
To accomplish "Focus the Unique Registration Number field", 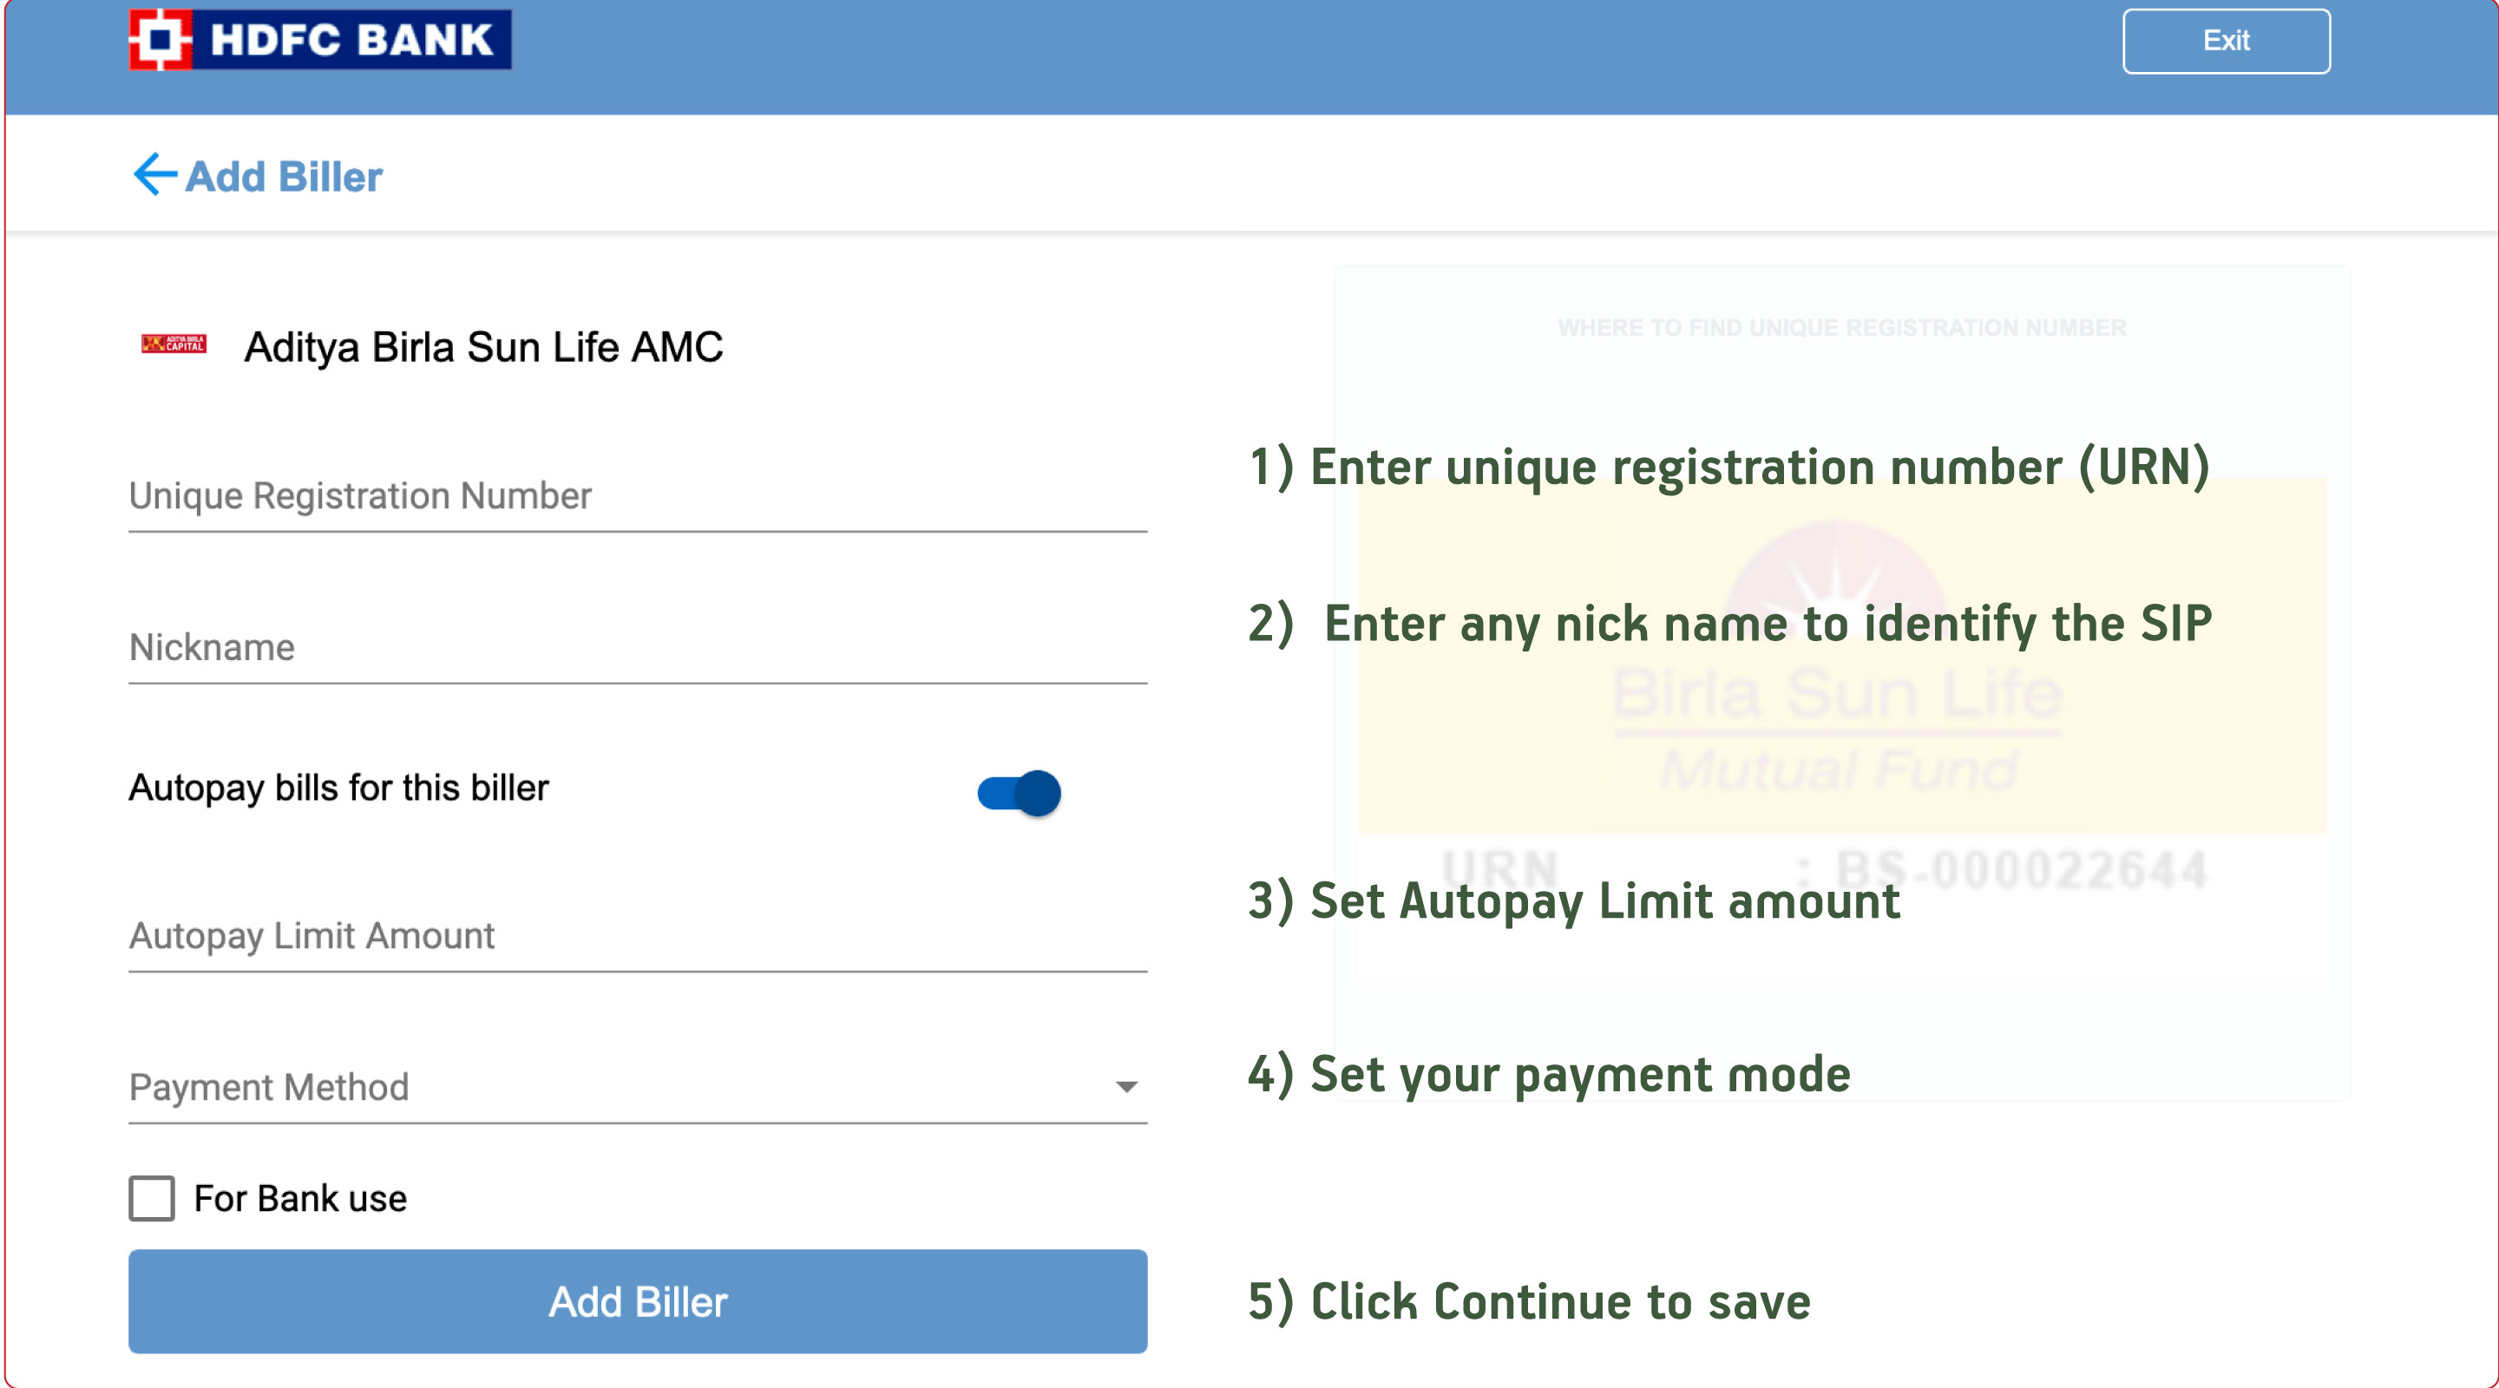I will (638, 496).
